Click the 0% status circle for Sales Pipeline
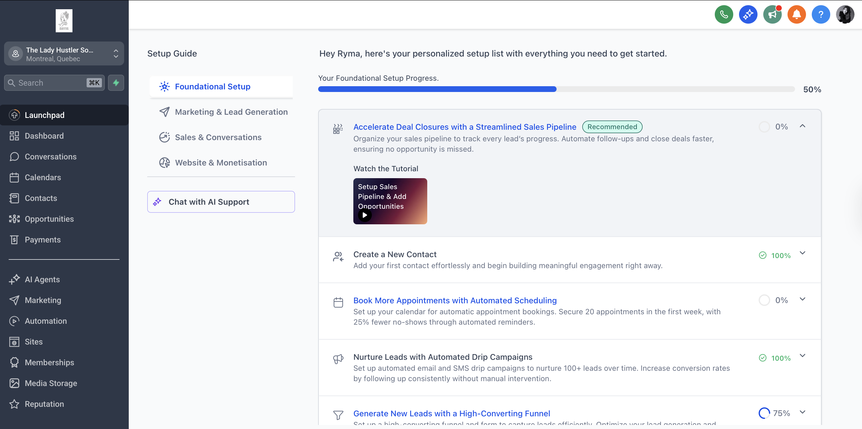 pyautogui.click(x=764, y=127)
